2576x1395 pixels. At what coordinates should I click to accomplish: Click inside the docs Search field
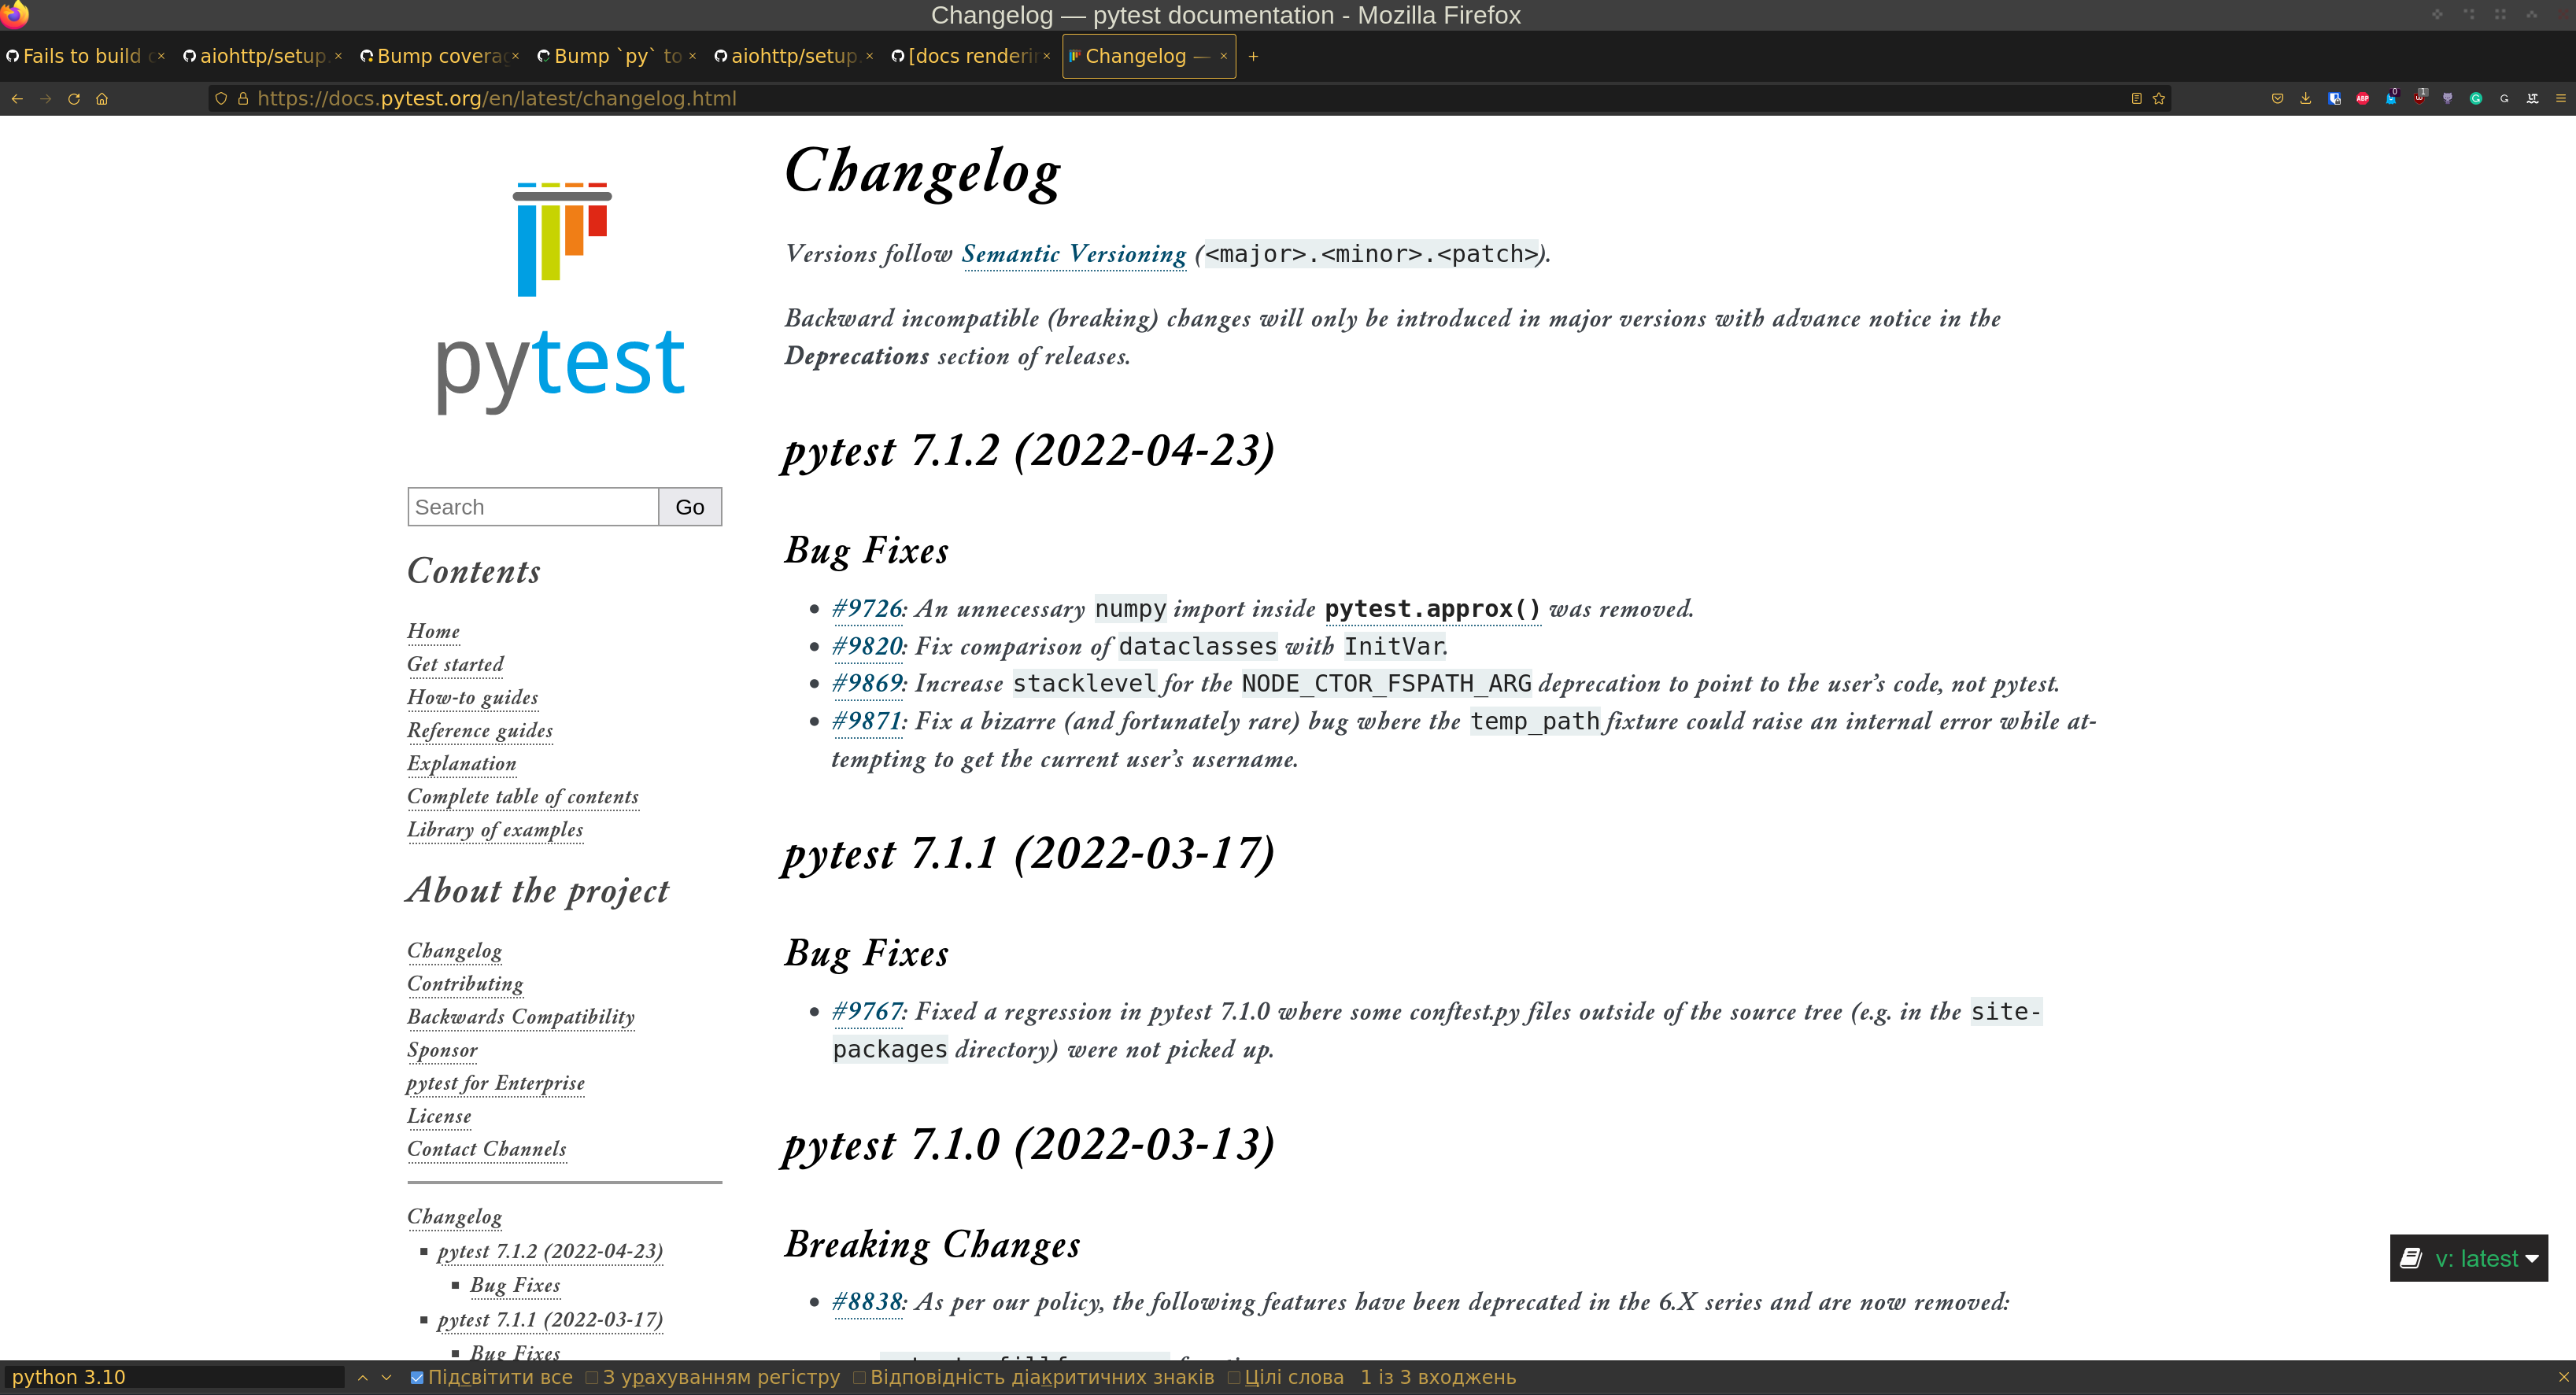pos(532,506)
